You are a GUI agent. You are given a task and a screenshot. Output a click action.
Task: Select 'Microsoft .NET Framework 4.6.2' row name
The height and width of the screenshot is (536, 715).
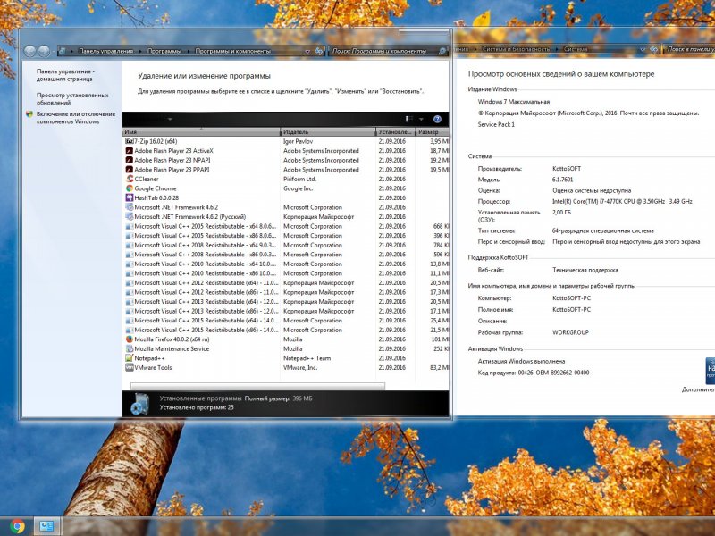click(x=176, y=207)
